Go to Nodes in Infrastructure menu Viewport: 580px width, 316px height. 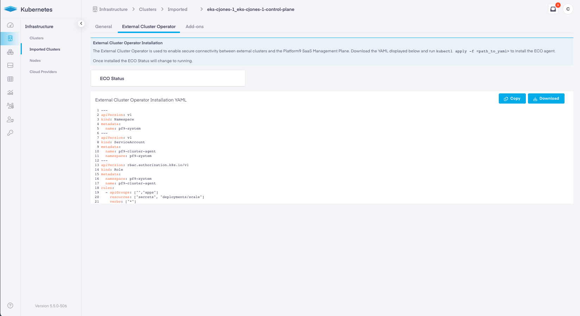pos(35,61)
